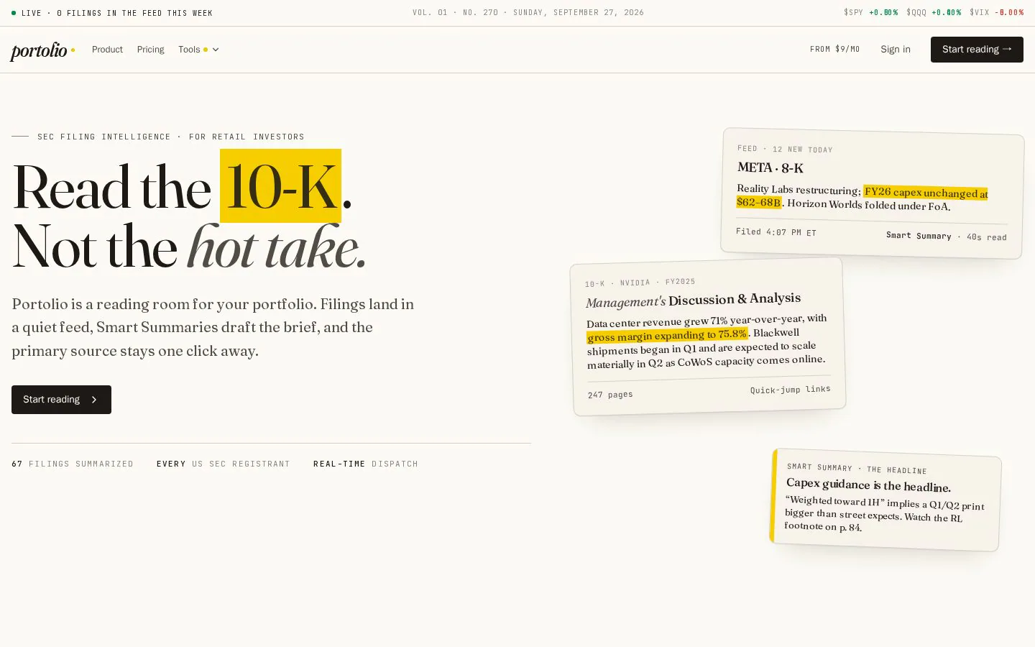The width and height of the screenshot is (1035, 647).
Task: Click REAL-TIME DISPATCH stat
Action: click(x=366, y=464)
